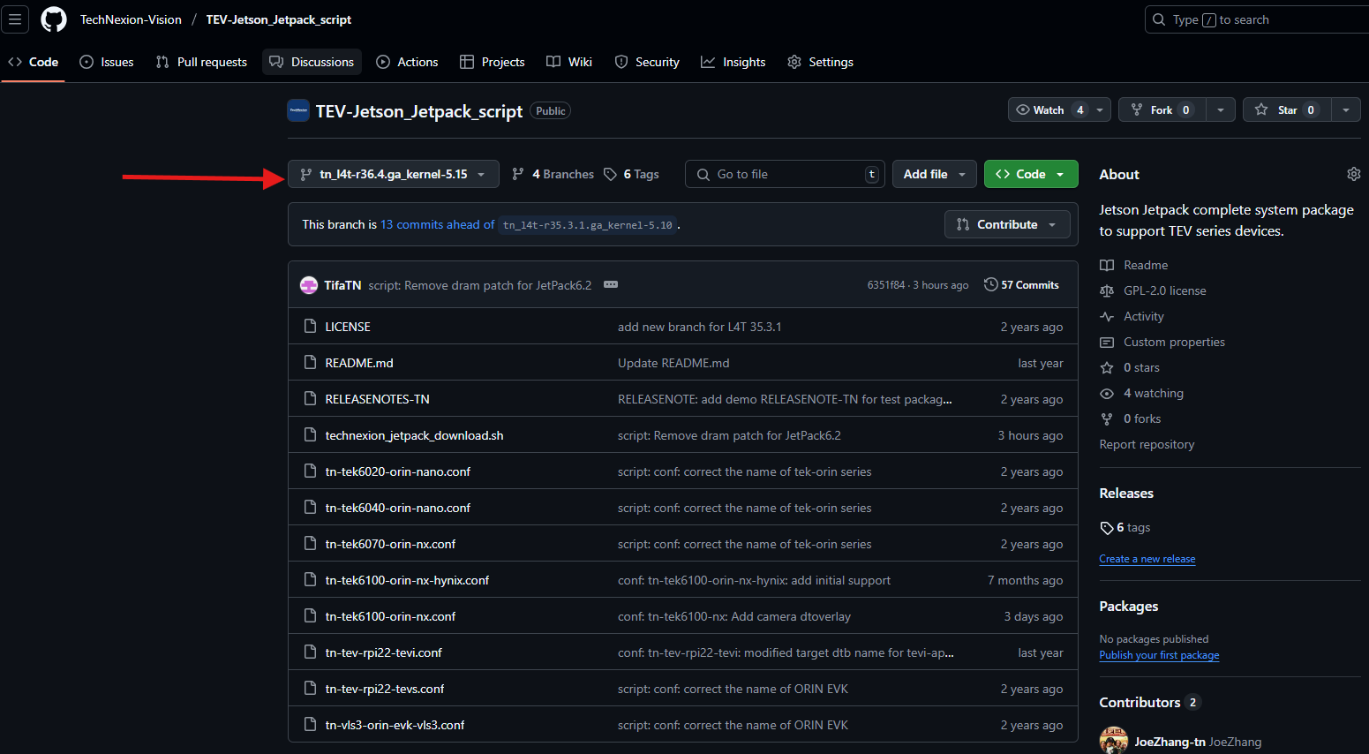Image resolution: width=1369 pixels, height=754 pixels.
Task: Open the Projects tab
Action: coord(493,62)
